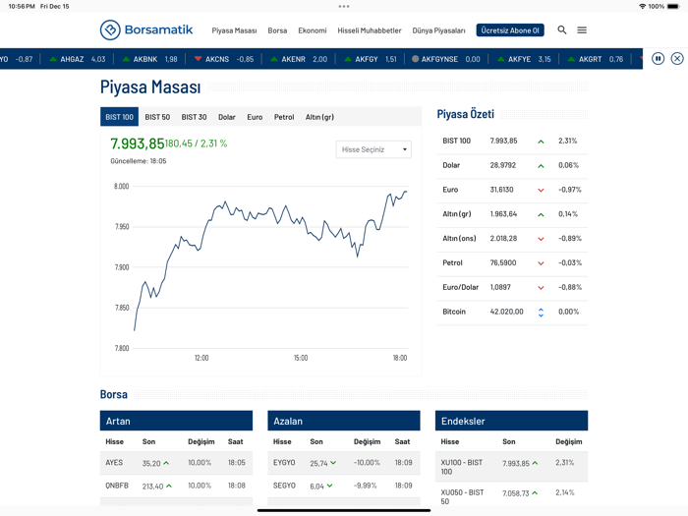688x516 pixels.
Task: Show the Altın (gr) chart tab
Action: click(319, 117)
